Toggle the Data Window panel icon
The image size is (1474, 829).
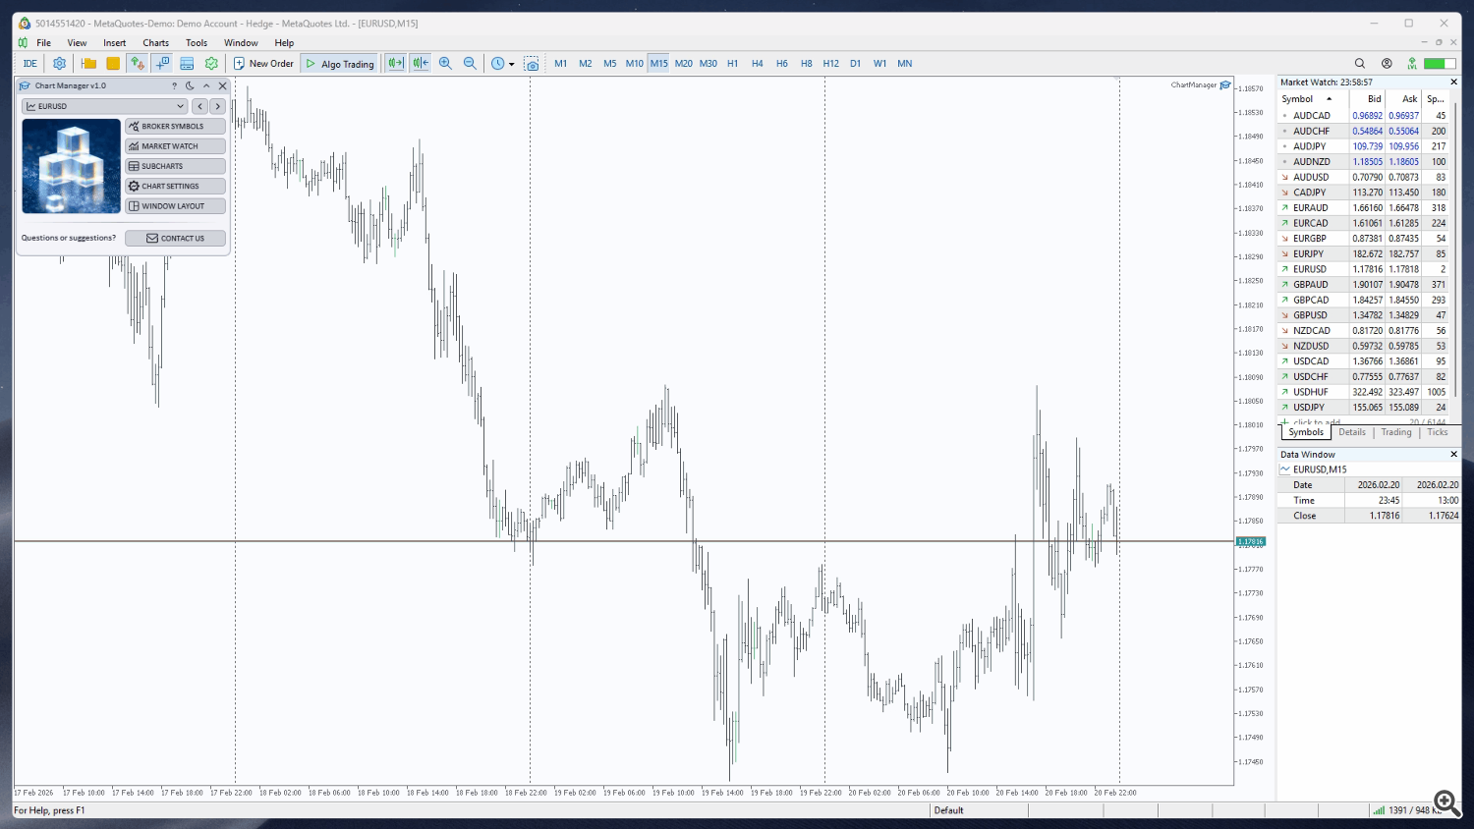point(186,63)
